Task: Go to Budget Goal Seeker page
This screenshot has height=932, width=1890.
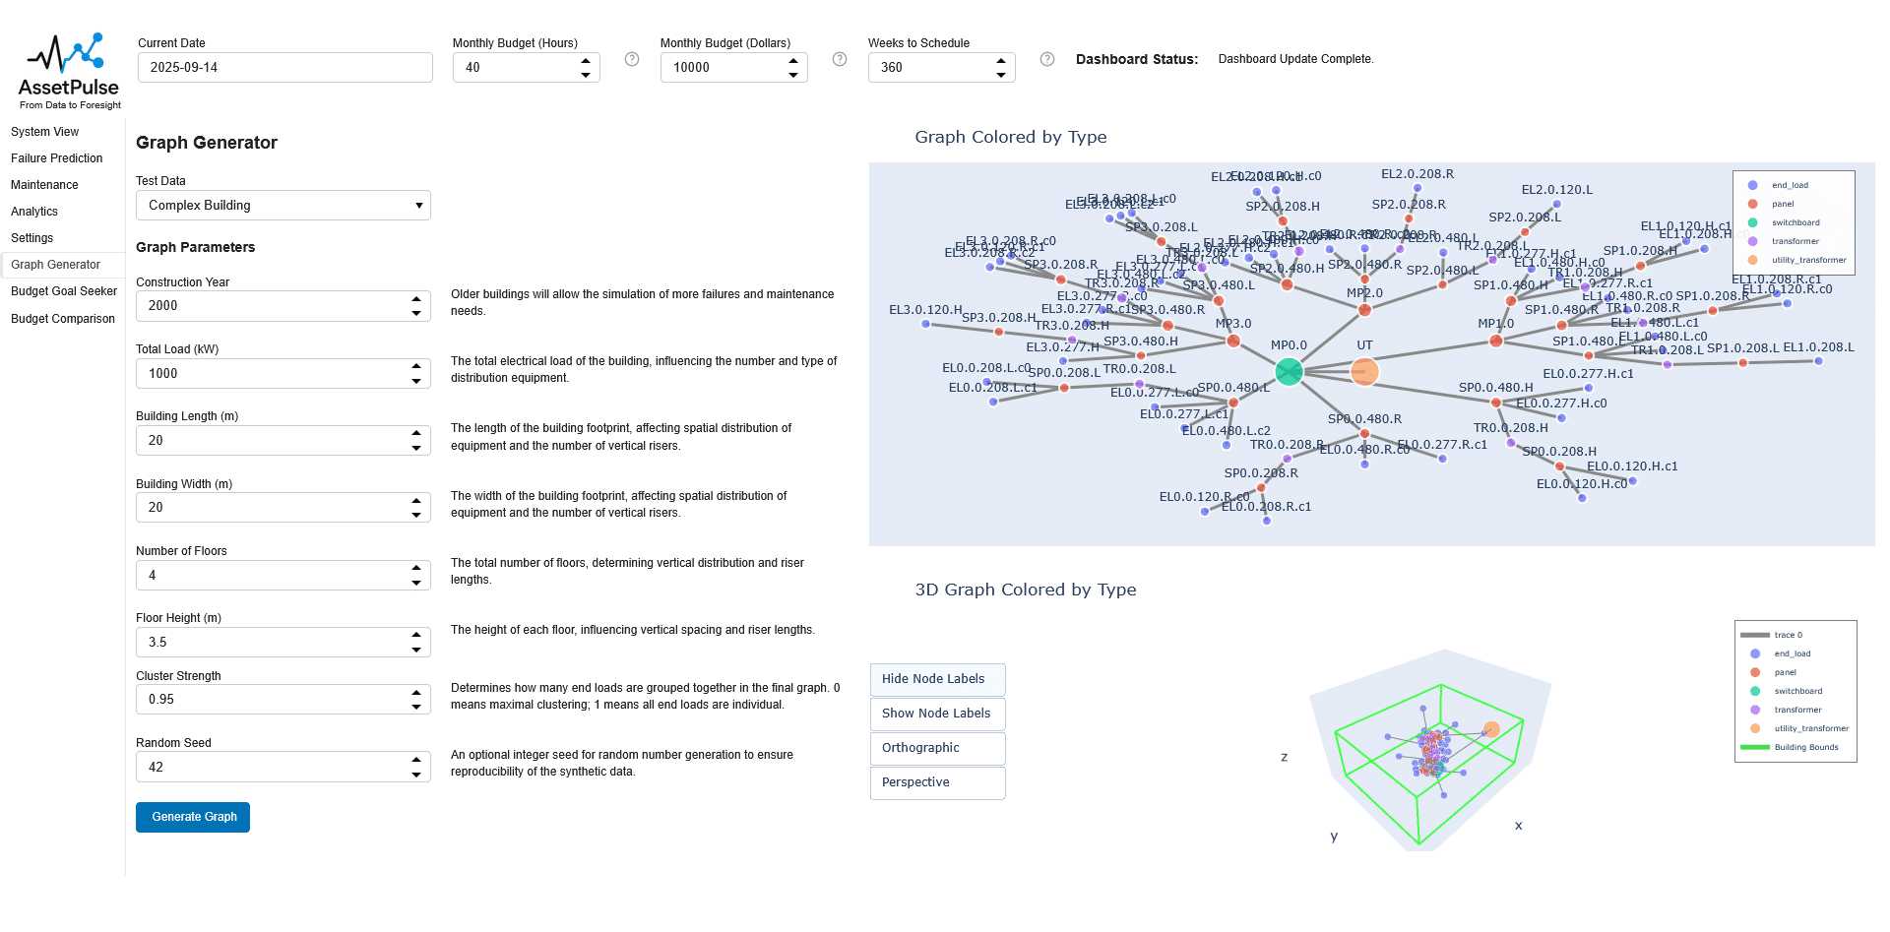Action: (x=64, y=291)
